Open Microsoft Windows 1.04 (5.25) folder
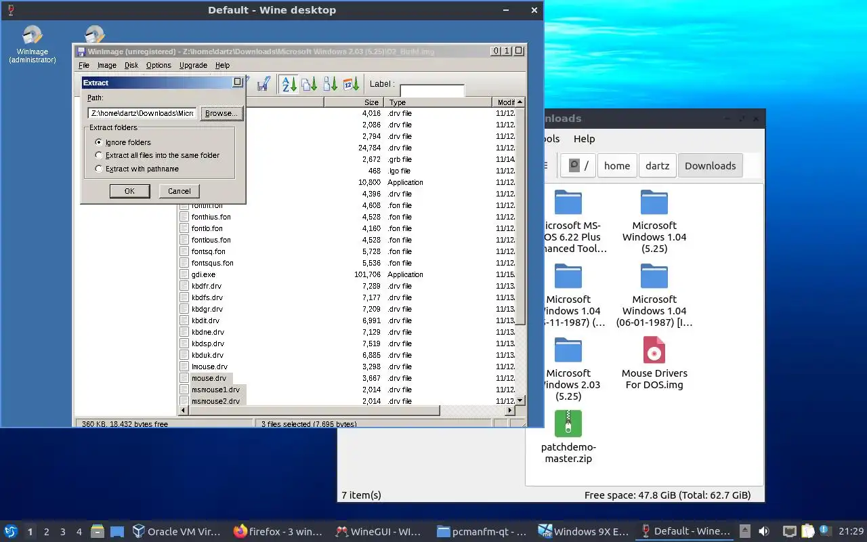The image size is (867, 542). tap(654, 221)
